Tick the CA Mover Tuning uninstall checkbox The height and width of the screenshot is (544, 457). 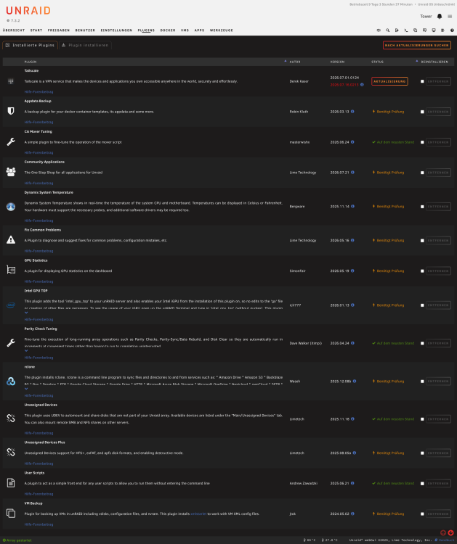tap(422, 142)
